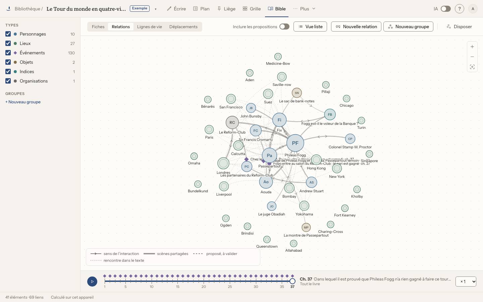Viewport: 483px width, 302px height.
Task: Click the app logo in the breadcrumb
Action: coord(8,9)
